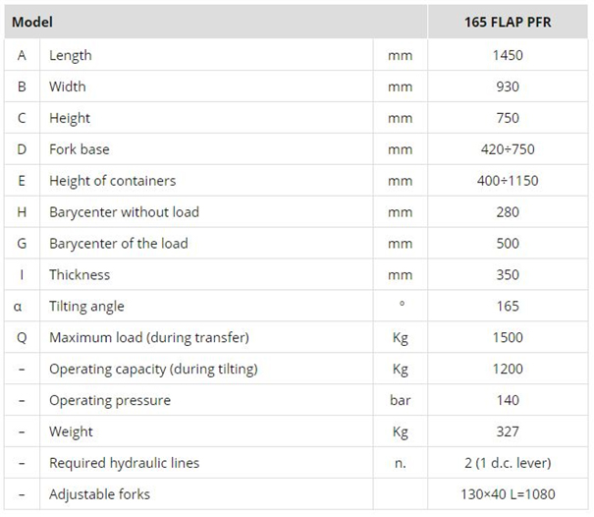Click the Model header cell

(32, 22)
